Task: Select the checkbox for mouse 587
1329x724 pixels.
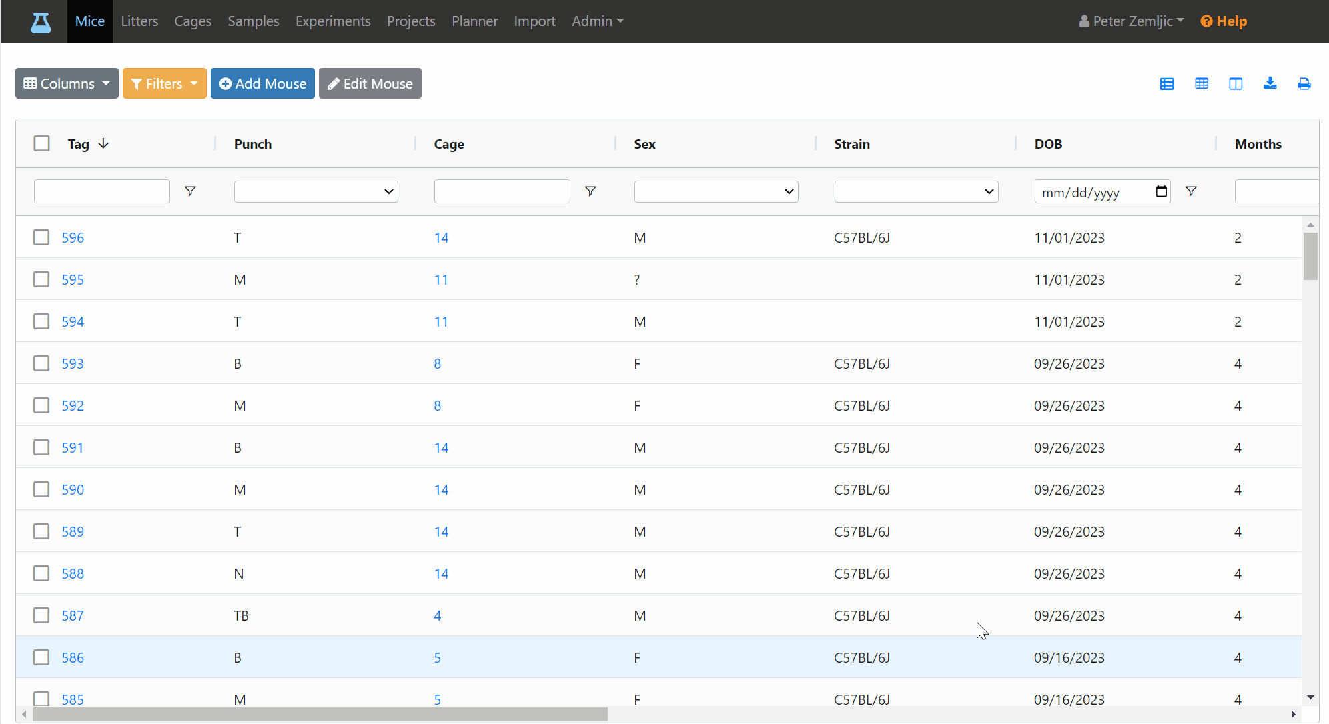Action: [41, 615]
